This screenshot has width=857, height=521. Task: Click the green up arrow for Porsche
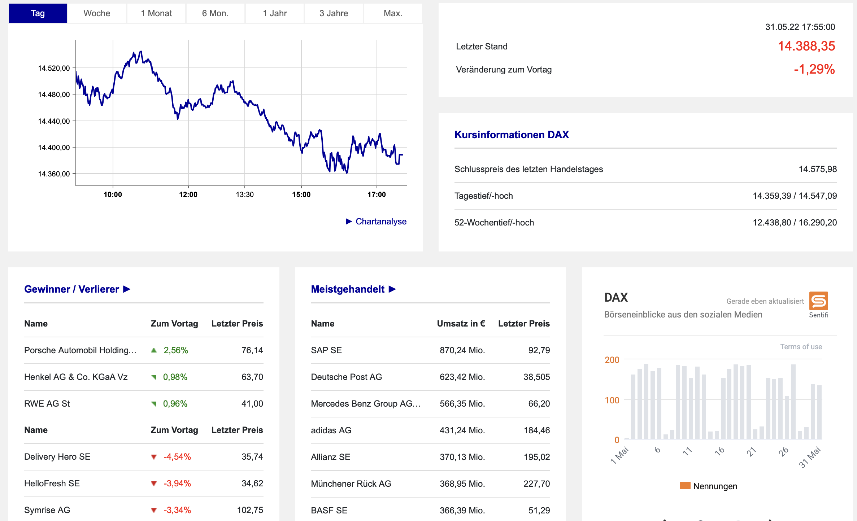pos(154,350)
